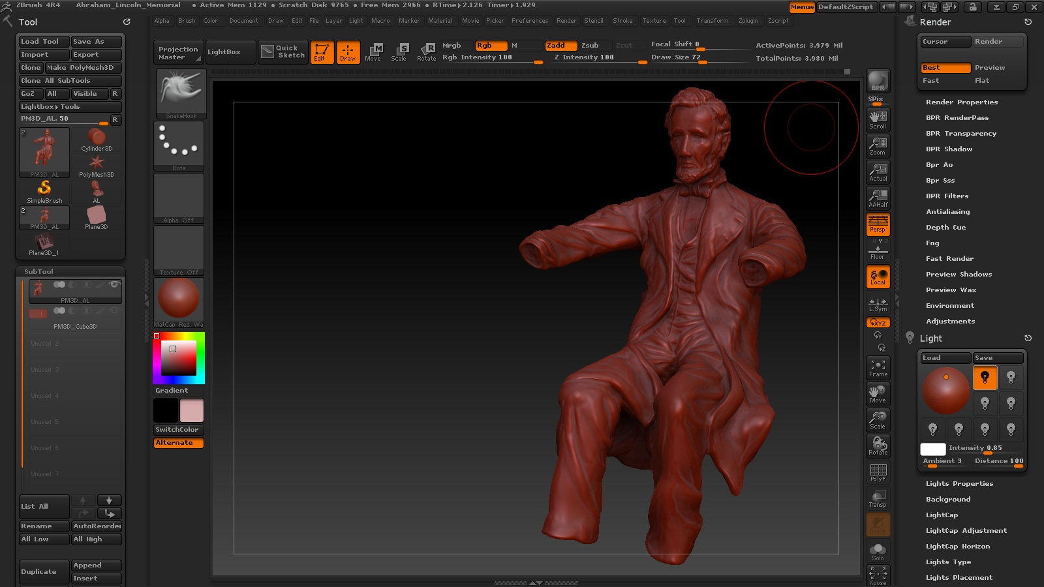Viewport: 1044px width, 587px height.
Task: Click the right-shelf Scale view icon
Action: pyautogui.click(x=878, y=420)
